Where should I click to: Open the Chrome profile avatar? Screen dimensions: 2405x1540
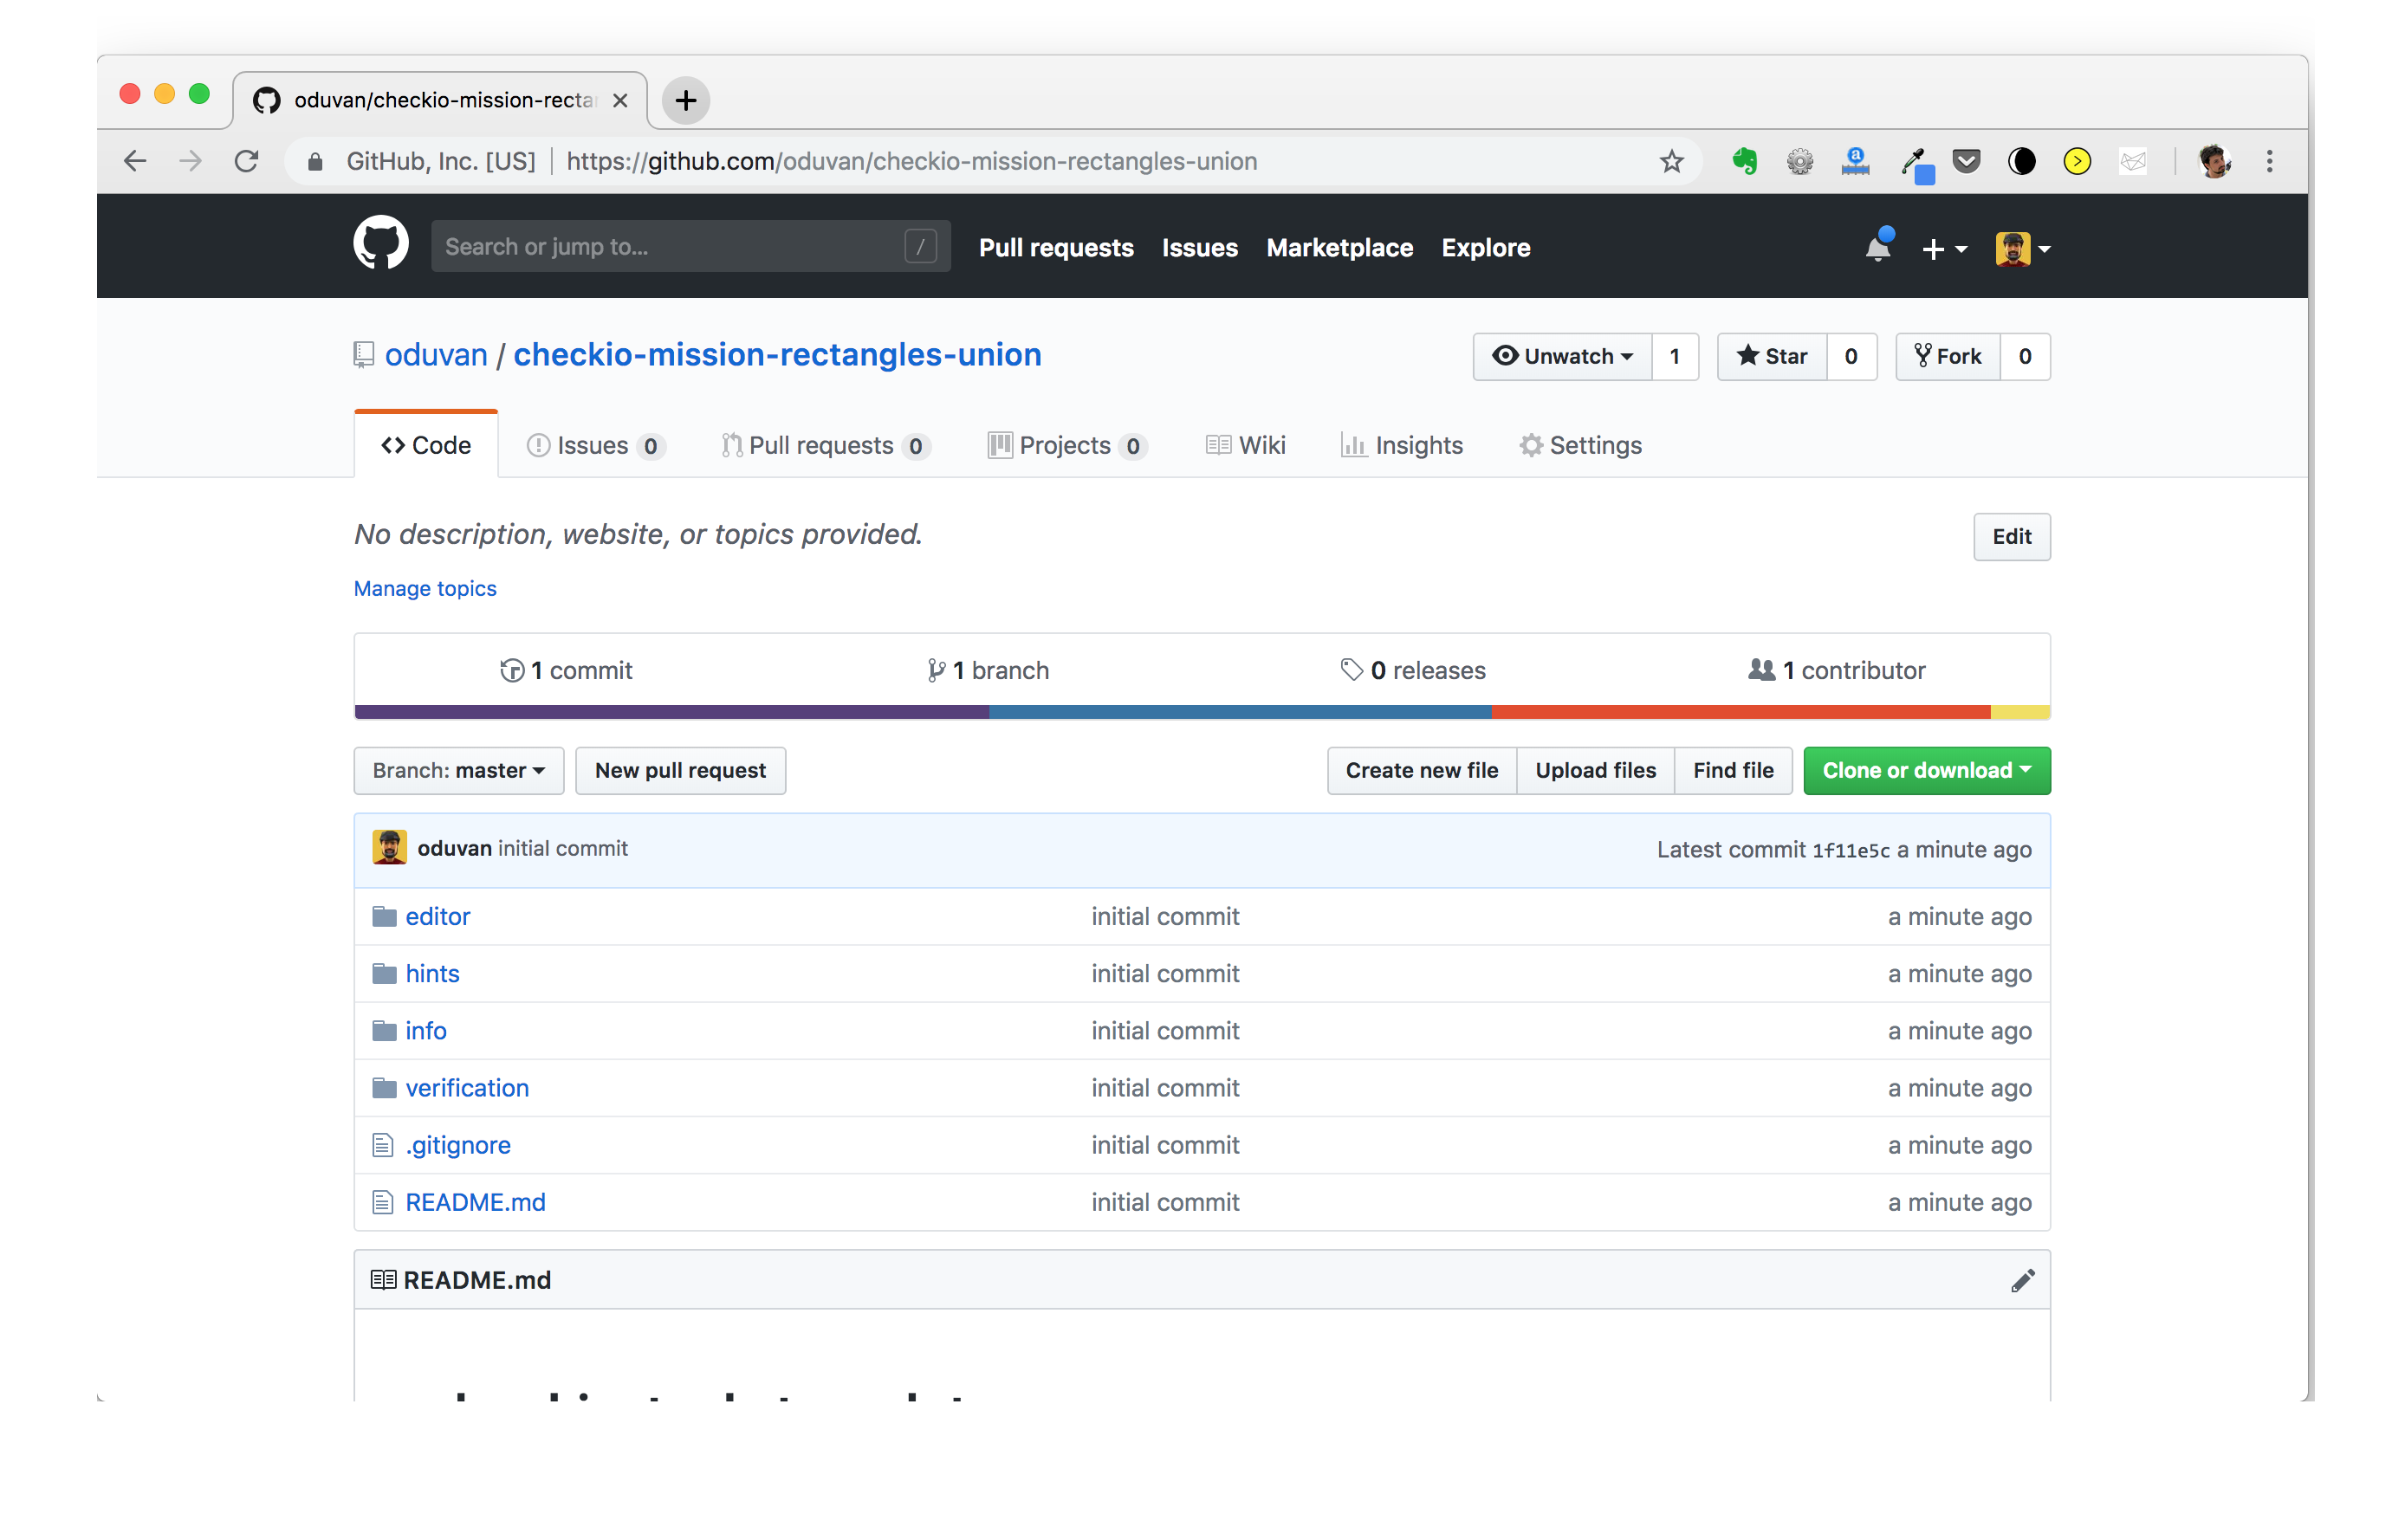[x=2214, y=161]
